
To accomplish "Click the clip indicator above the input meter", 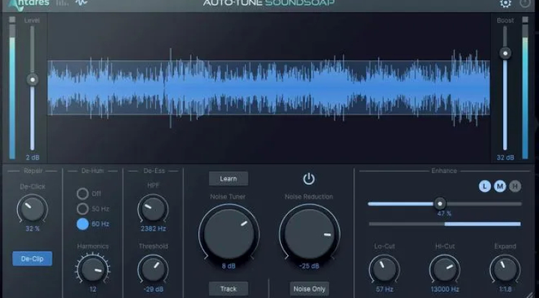I will [12, 19].
